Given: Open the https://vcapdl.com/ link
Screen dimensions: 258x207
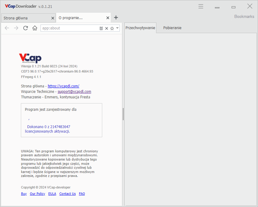Looking at the screenshot, I should (64, 86).
